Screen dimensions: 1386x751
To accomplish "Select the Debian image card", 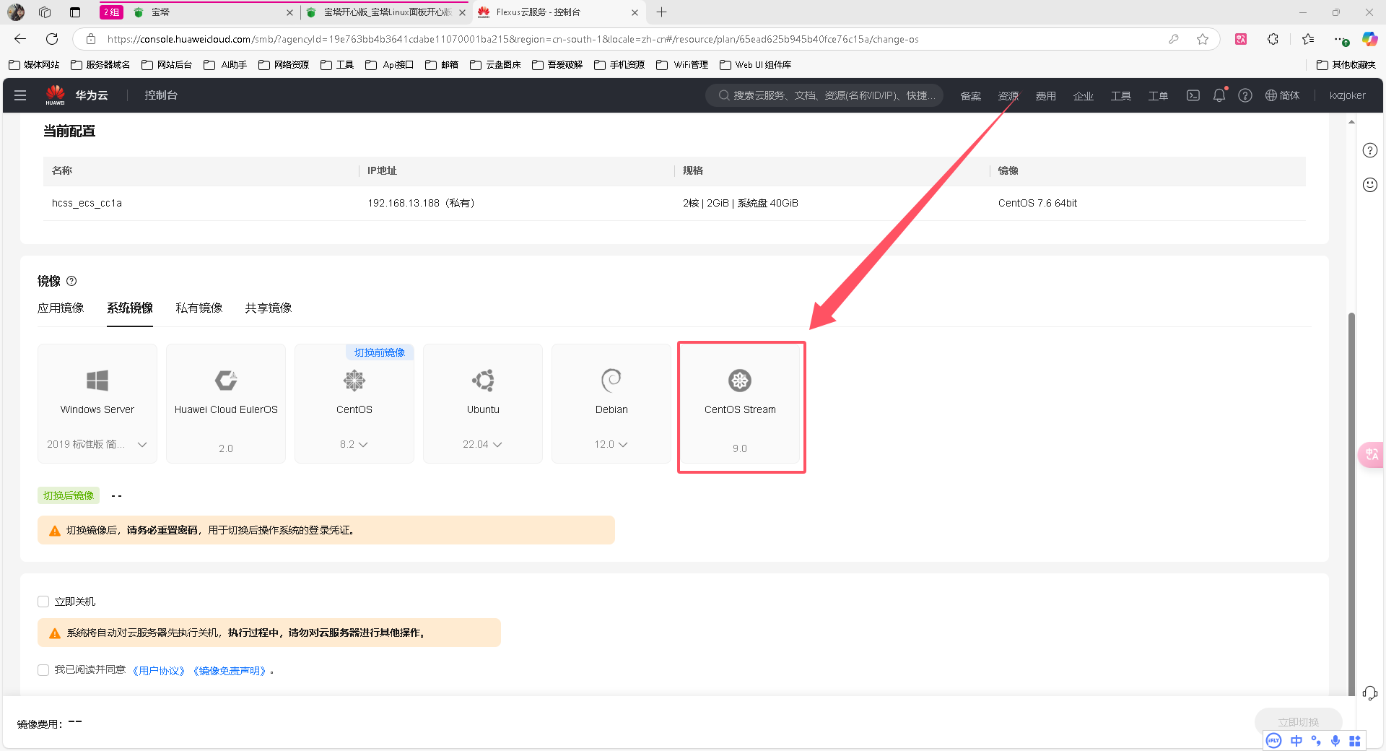I will pyautogui.click(x=611, y=403).
